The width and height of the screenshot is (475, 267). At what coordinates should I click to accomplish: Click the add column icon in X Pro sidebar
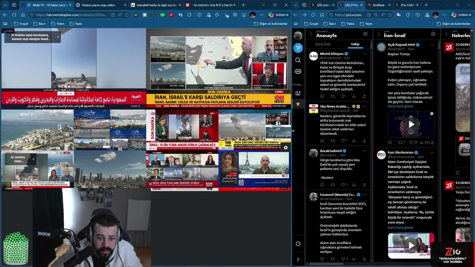click(298, 71)
